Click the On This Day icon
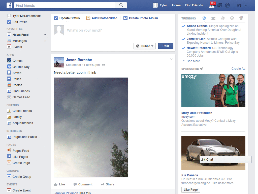258x194 pixels. (9, 67)
